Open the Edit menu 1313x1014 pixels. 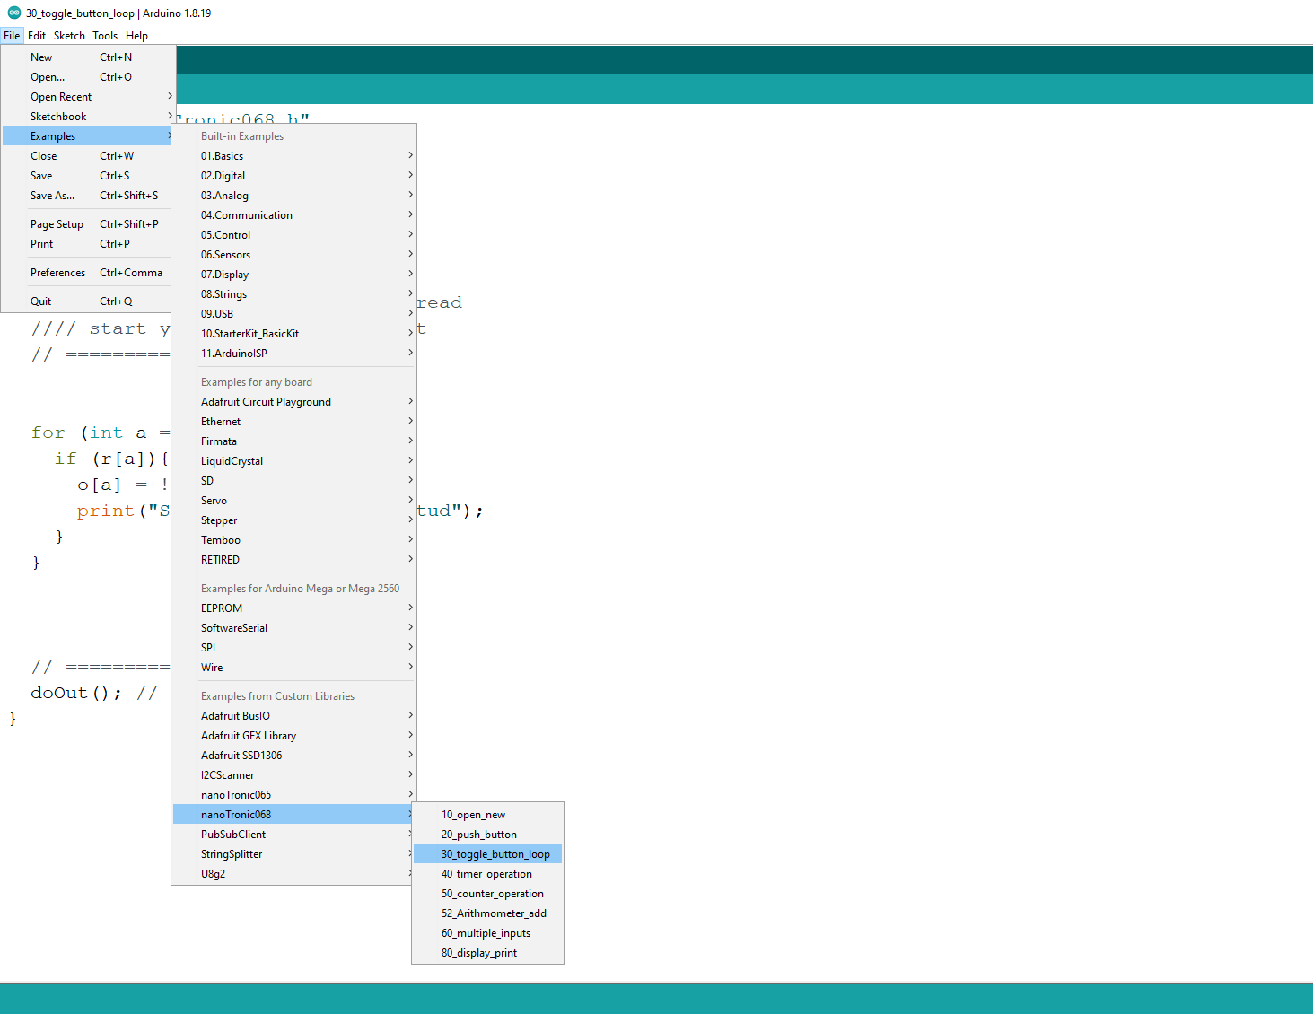37,36
